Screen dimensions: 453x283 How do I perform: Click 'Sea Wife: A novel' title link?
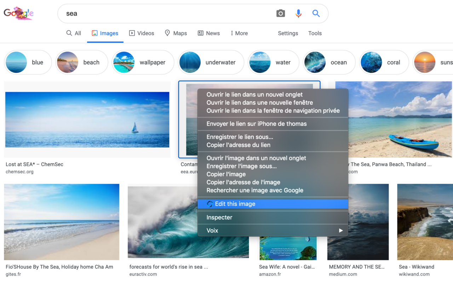287,267
